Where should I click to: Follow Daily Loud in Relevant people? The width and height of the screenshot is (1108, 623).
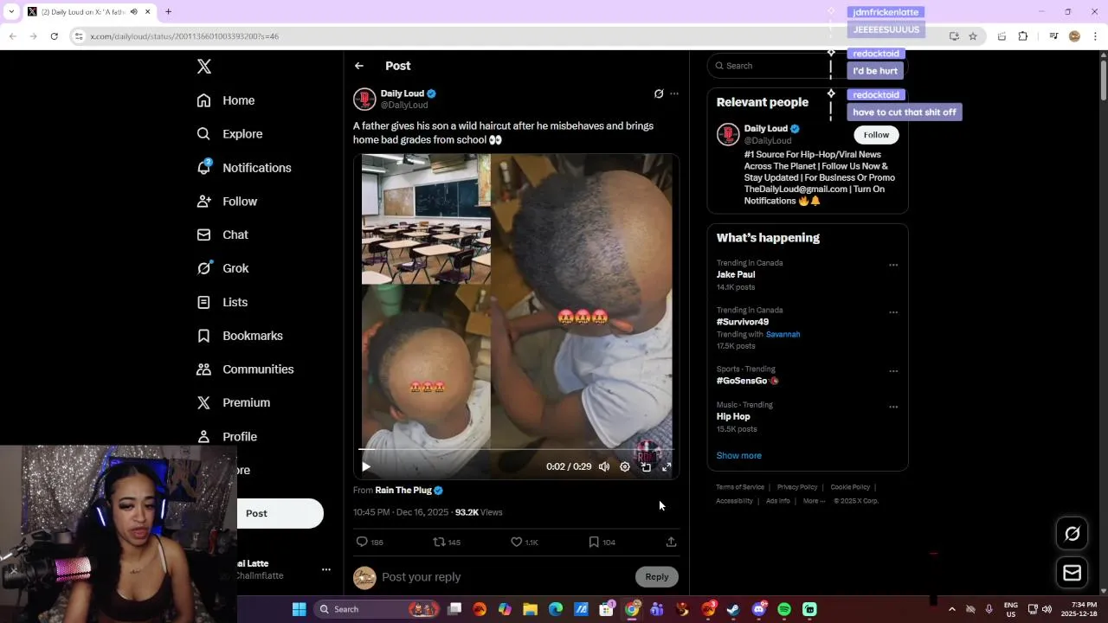tap(876, 135)
